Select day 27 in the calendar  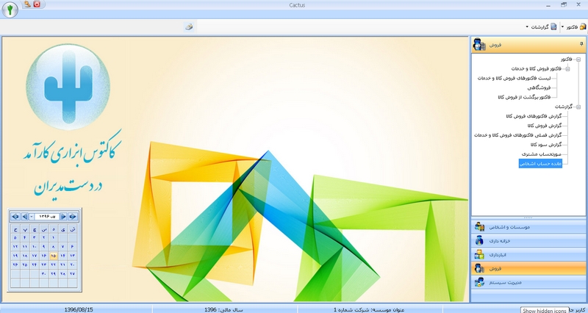click(72, 273)
